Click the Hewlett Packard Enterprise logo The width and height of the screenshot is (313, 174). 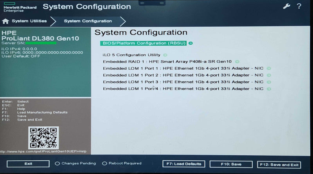click(20, 7)
